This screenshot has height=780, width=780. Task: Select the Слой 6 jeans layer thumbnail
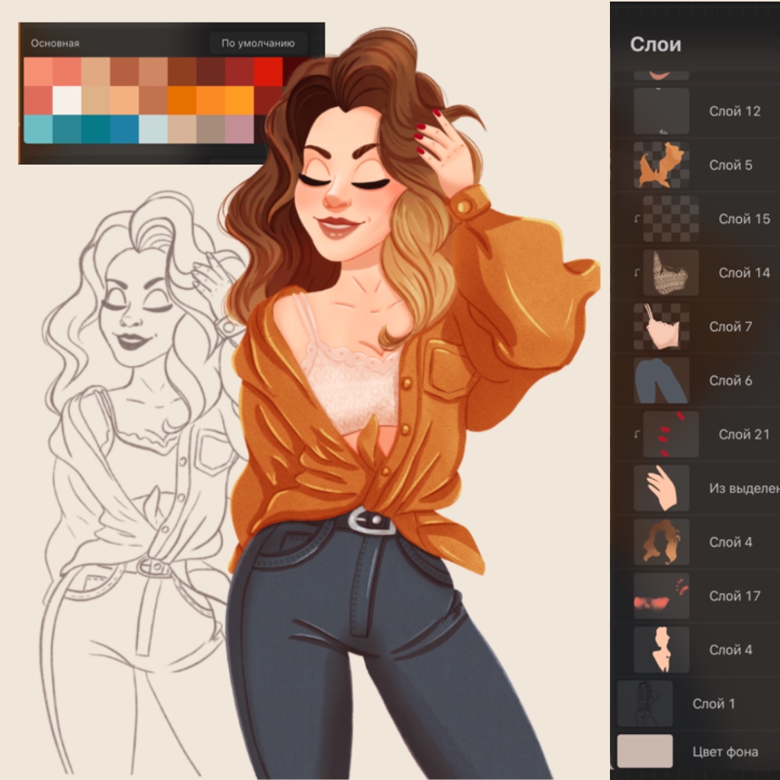(x=661, y=381)
